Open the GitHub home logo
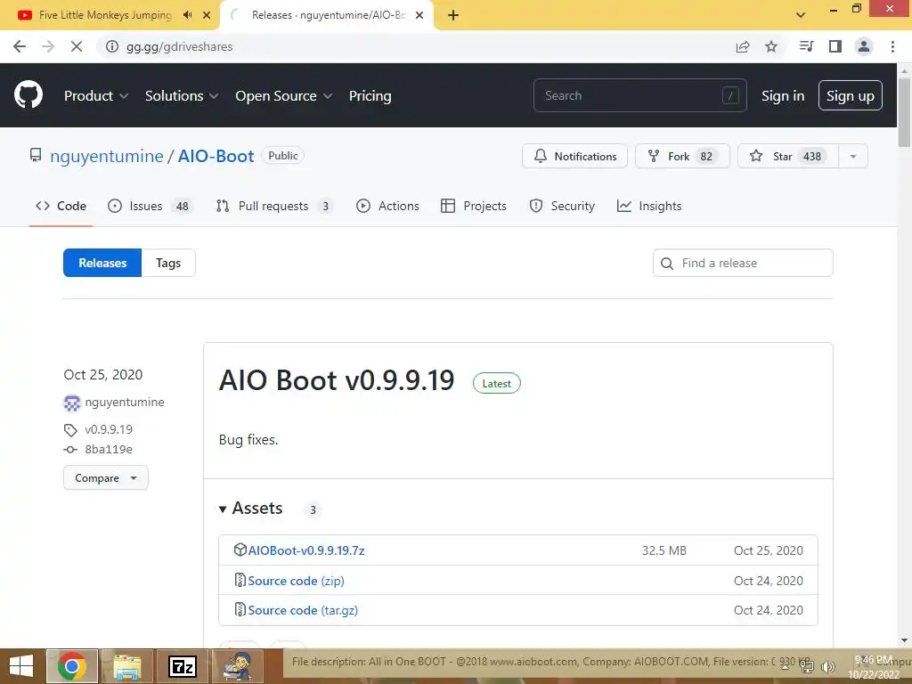Viewport: 912px width, 684px height. tap(28, 94)
